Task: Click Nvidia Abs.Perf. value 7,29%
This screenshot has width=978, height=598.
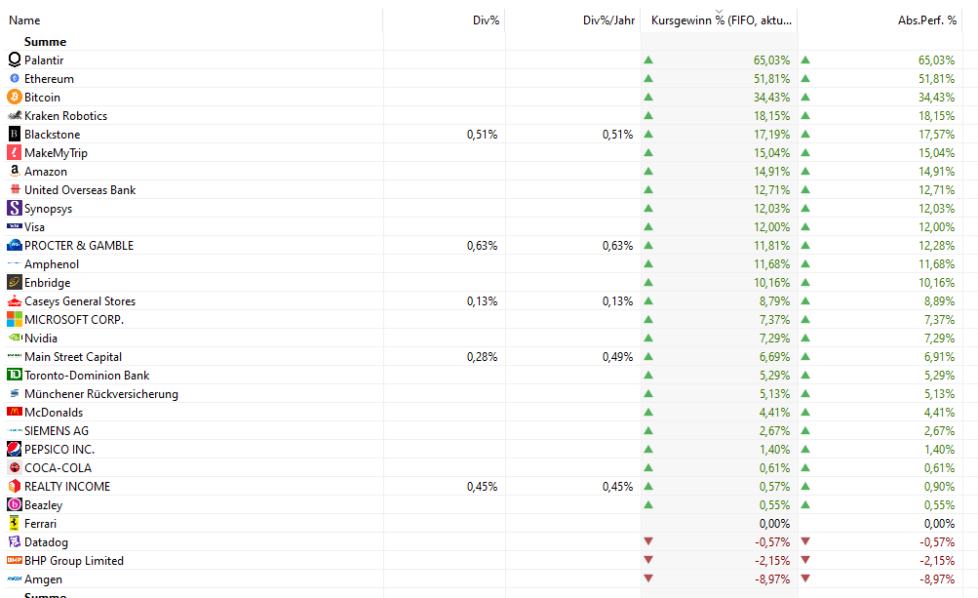Action: click(939, 338)
